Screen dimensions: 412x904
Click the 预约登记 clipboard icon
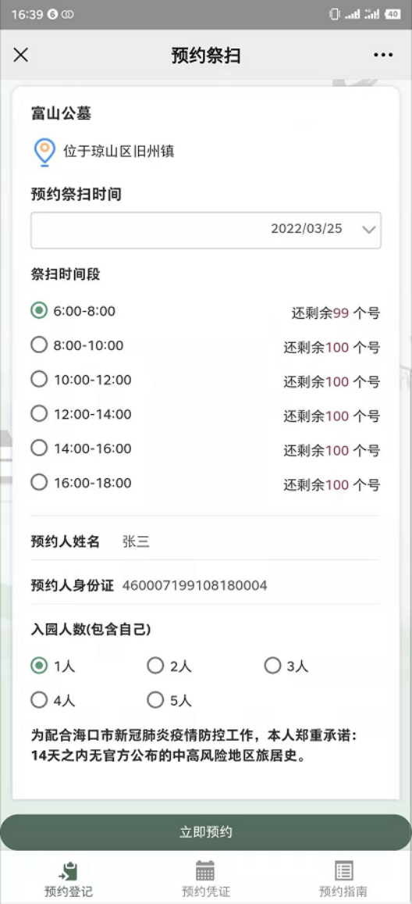tap(69, 870)
